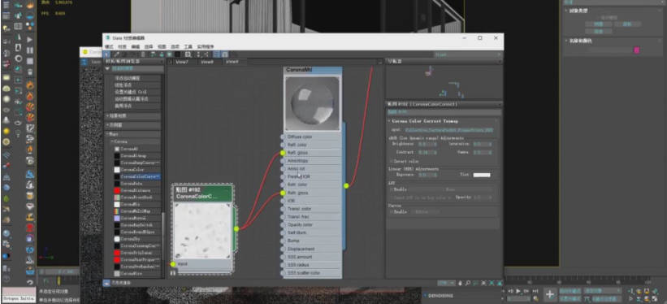The width and height of the screenshot is (667, 304).
Task: Click Lay Out All nodes icon
Action: [x=198, y=54]
